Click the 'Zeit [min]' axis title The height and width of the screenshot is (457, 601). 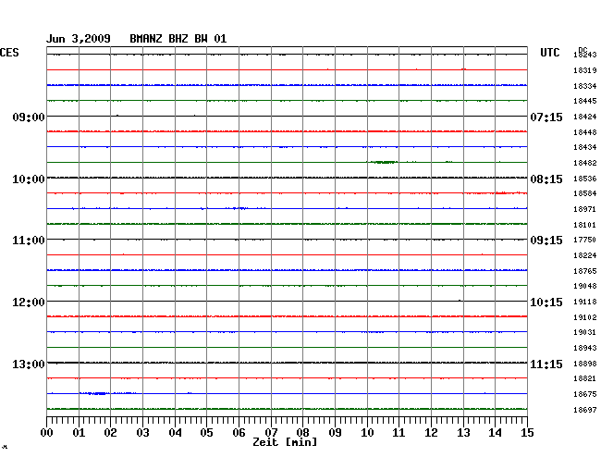click(x=285, y=442)
